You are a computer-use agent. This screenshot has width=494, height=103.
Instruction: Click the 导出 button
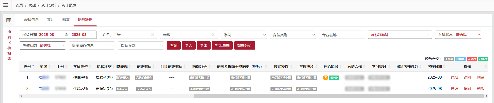204,45
